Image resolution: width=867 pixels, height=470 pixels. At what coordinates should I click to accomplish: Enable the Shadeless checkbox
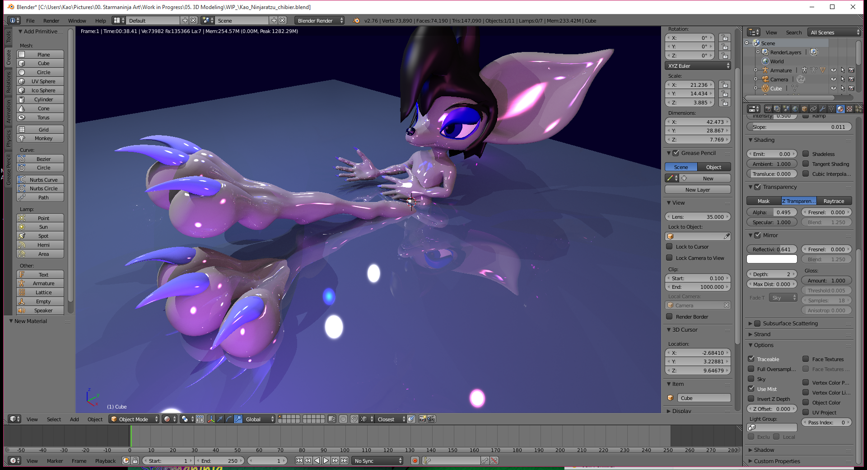(x=806, y=154)
